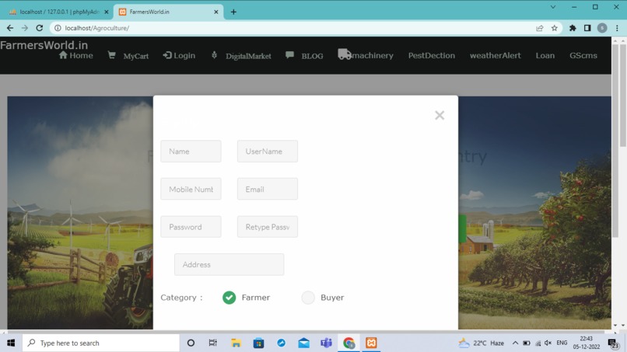Open the Chrome three-dot menu

pyautogui.click(x=617, y=28)
